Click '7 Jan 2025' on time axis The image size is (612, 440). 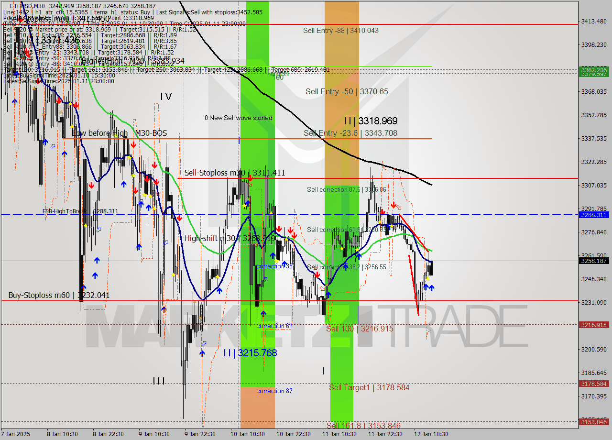click(x=15, y=434)
